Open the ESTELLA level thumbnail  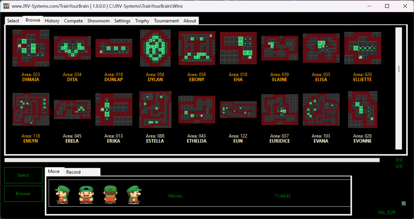pyautogui.click(x=155, y=109)
